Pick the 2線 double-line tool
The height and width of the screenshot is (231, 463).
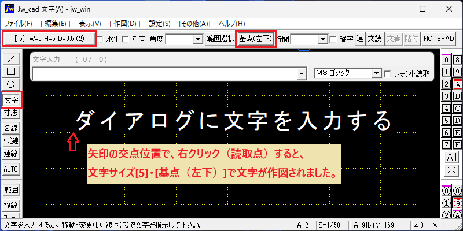click(x=11, y=128)
